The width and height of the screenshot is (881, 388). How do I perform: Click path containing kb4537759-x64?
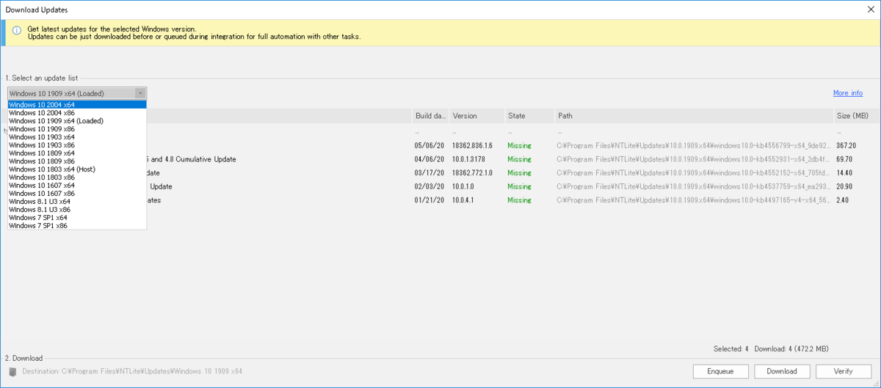point(694,186)
